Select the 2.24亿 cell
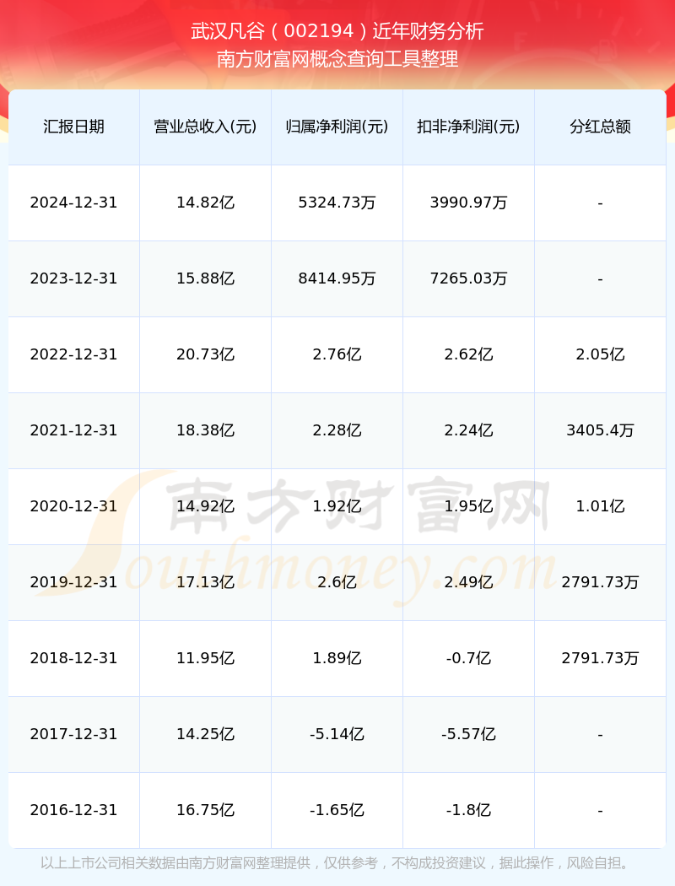Image resolution: width=675 pixels, height=886 pixels. (x=468, y=430)
